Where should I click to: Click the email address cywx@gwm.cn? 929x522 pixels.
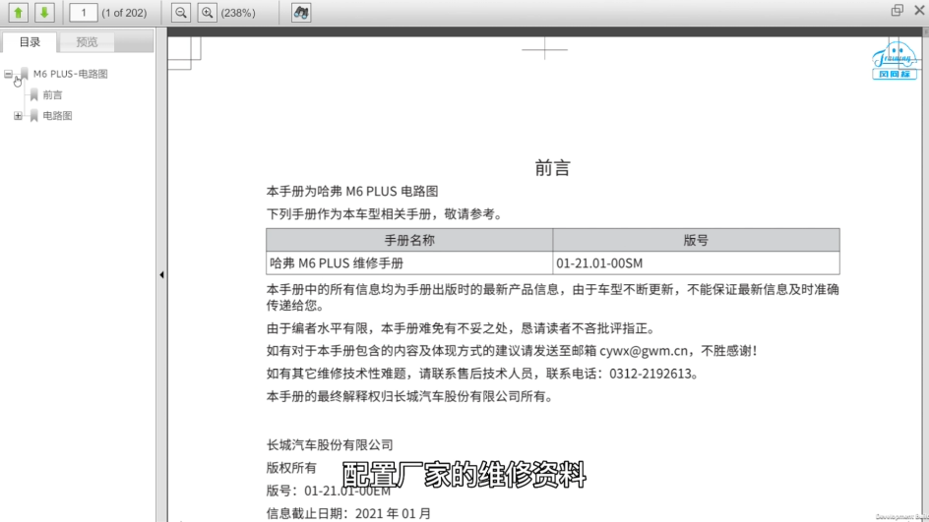tap(644, 351)
